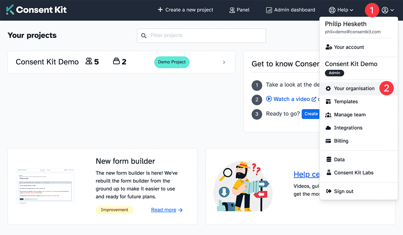Select the Your organisation gear icon
The height and width of the screenshot is (235, 403).
tap(328, 88)
